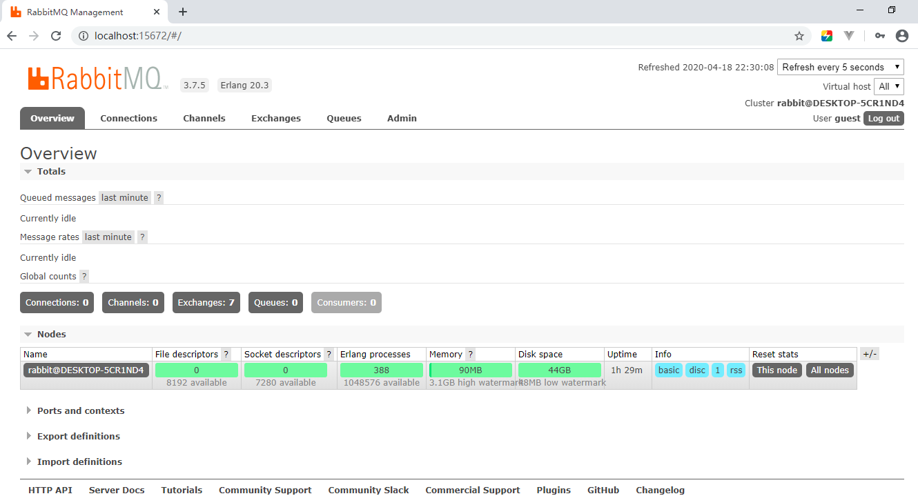Switch to the Queues tab
This screenshot has height=496, width=918.
point(344,118)
